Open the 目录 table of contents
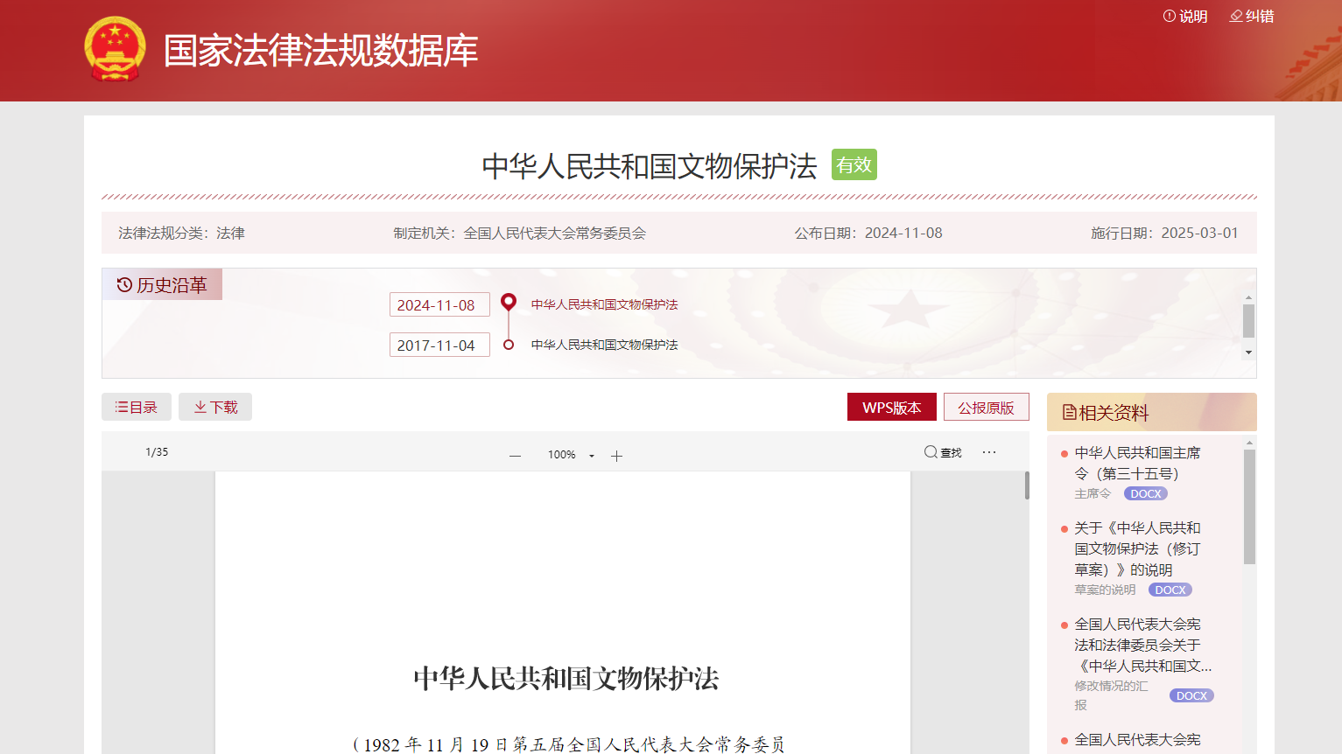 tap(137, 408)
